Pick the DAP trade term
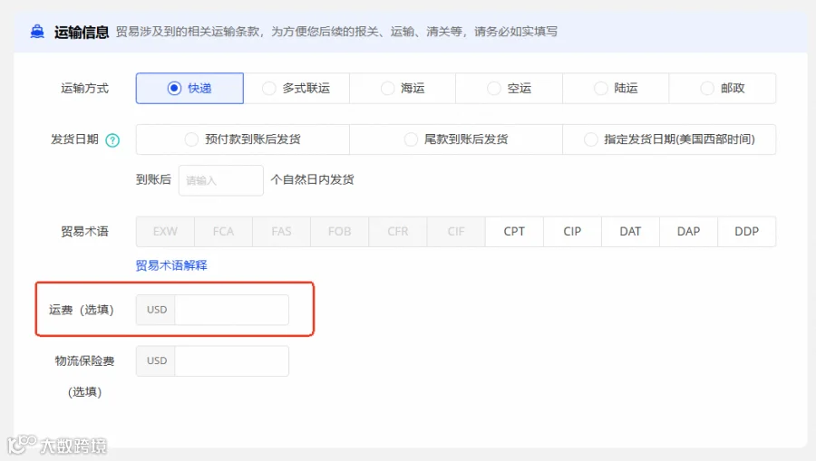The width and height of the screenshot is (816, 461). click(x=688, y=231)
